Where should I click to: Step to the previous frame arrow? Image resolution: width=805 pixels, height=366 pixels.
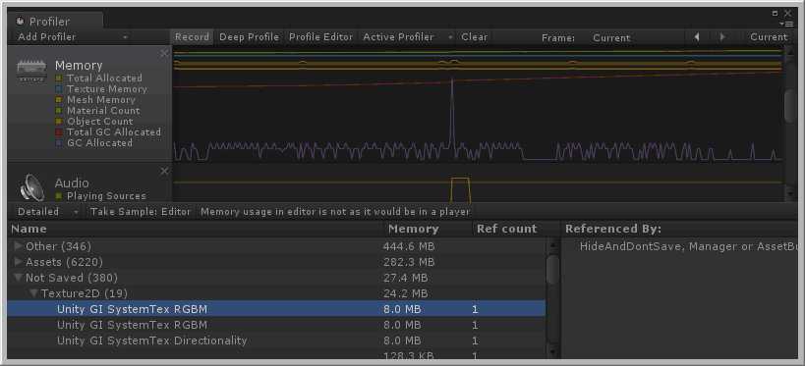697,37
